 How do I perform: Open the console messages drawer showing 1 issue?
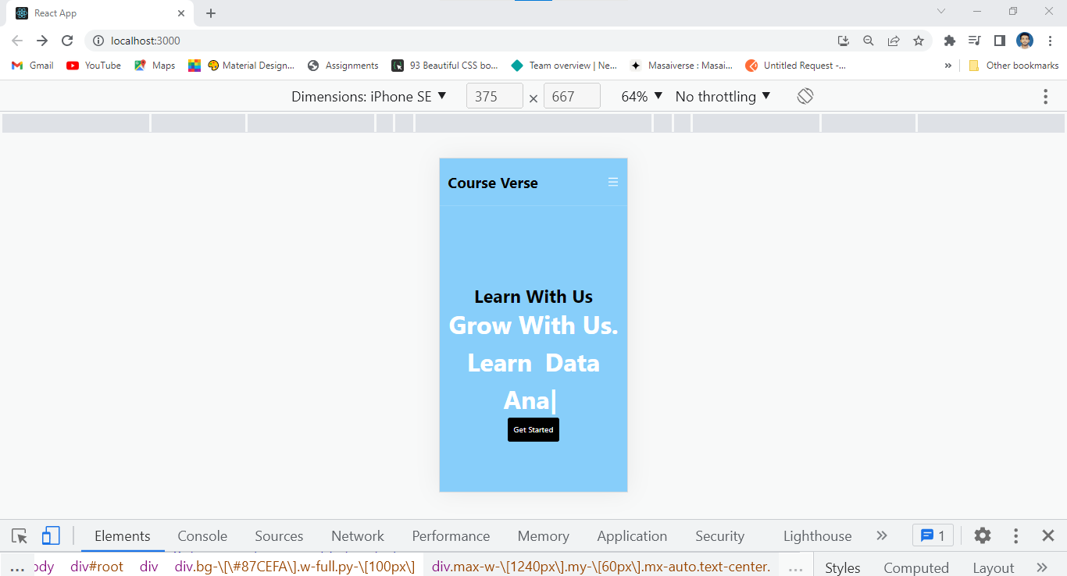(933, 535)
